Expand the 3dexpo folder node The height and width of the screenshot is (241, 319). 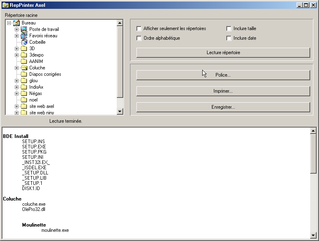(x=17, y=55)
